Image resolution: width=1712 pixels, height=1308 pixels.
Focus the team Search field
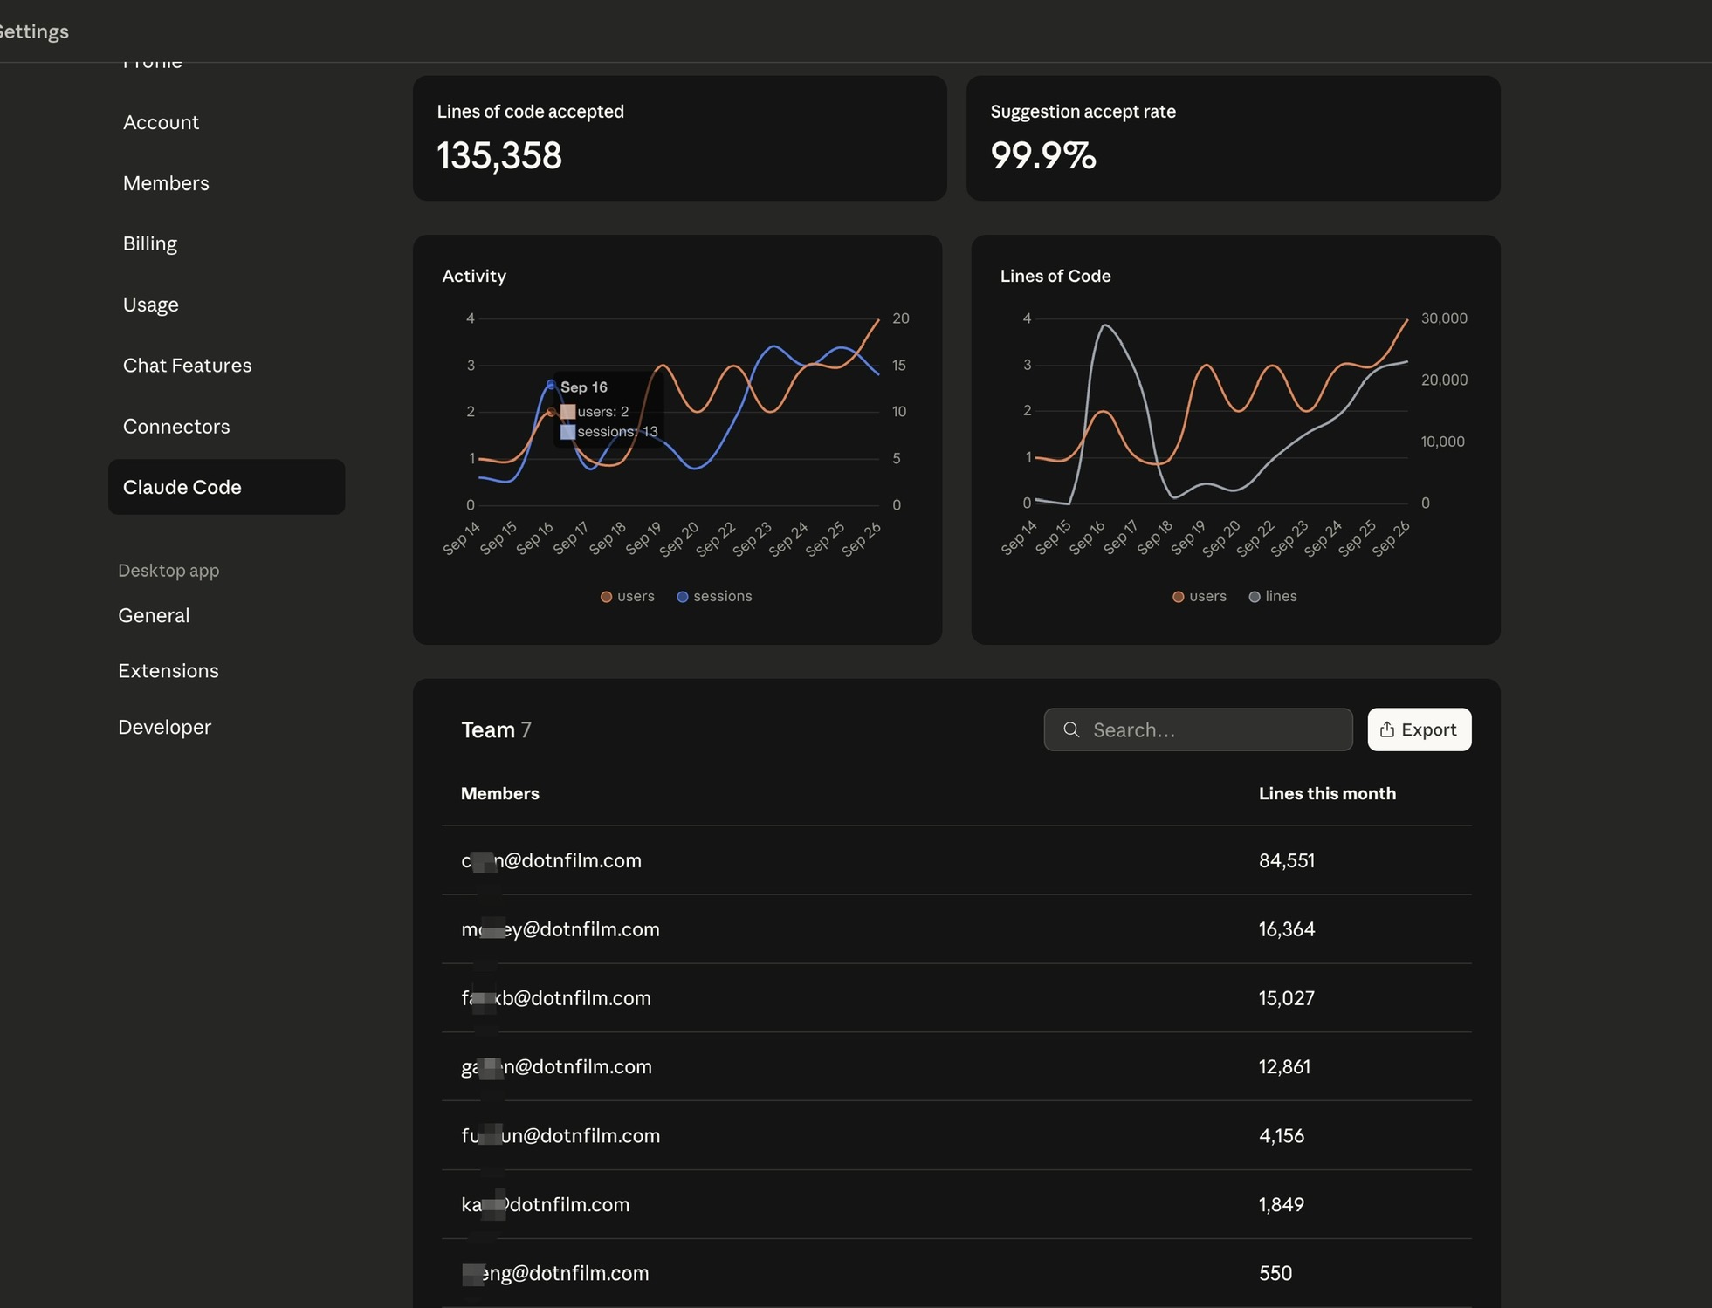(x=1214, y=729)
